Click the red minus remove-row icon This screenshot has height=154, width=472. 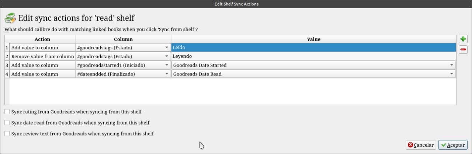tap(463, 49)
